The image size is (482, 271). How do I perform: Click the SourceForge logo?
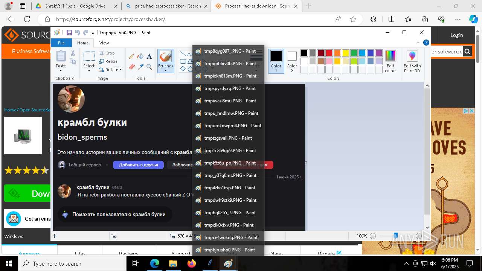(x=27, y=35)
